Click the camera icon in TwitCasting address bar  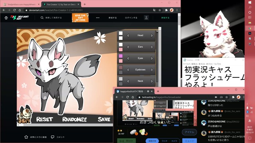pos(216,97)
